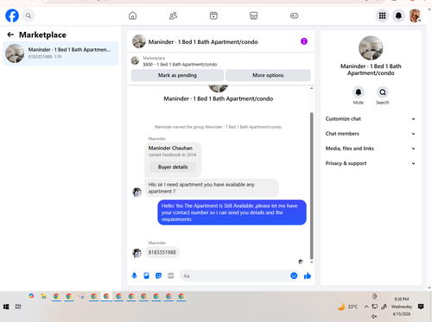
Task: Expand the Chat members section
Action: click(371, 134)
